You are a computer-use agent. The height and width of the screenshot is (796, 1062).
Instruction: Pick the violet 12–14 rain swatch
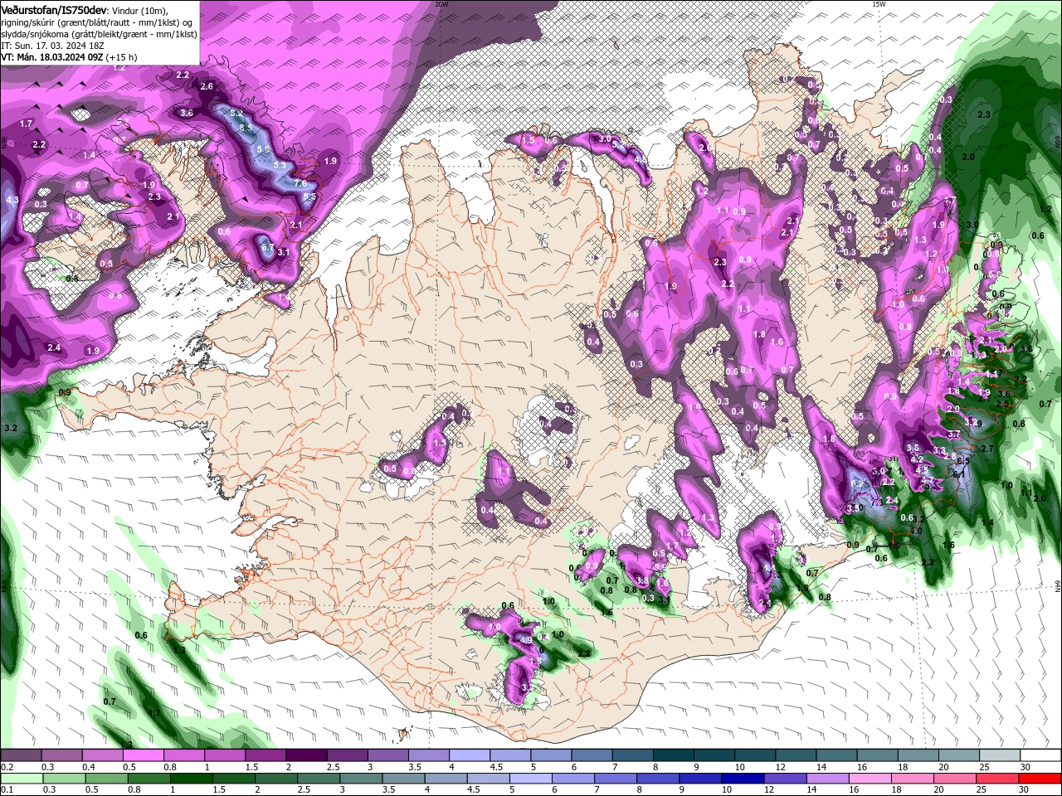[x=784, y=778]
